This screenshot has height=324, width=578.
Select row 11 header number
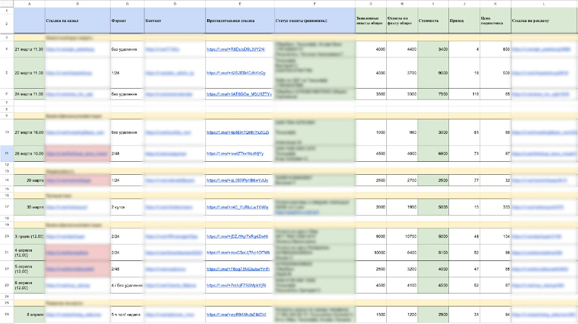coord(7,154)
